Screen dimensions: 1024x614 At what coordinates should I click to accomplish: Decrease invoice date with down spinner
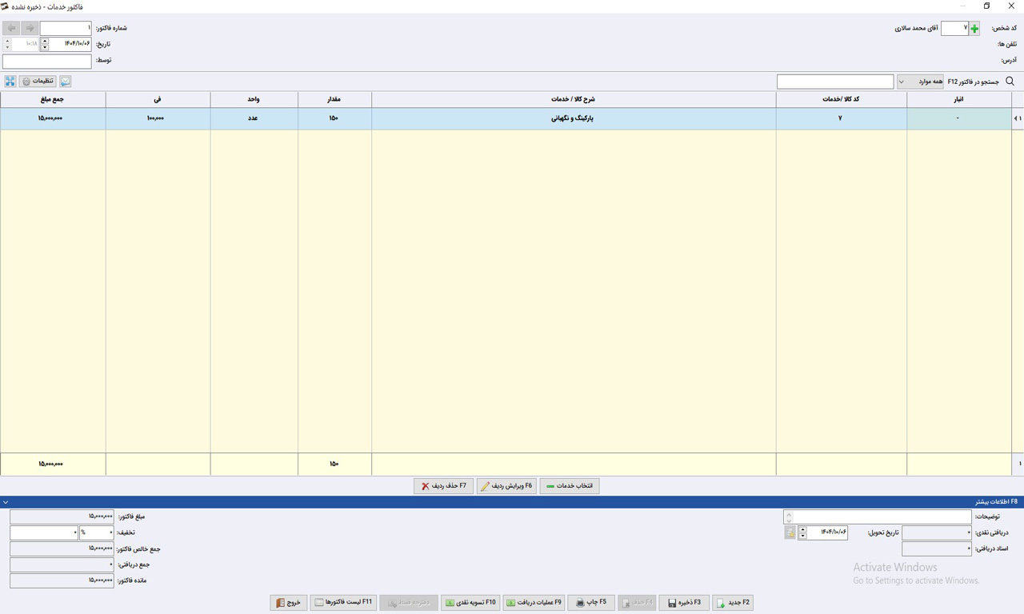coord(44,47)
